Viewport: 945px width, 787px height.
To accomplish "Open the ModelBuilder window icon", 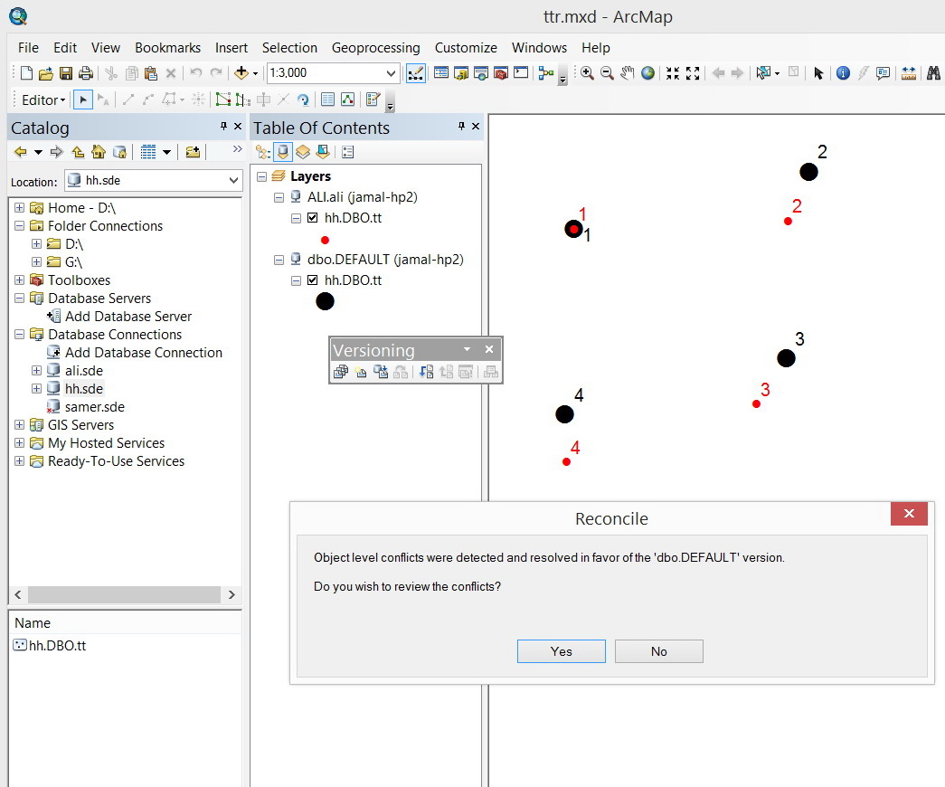I will pos(546,73).
